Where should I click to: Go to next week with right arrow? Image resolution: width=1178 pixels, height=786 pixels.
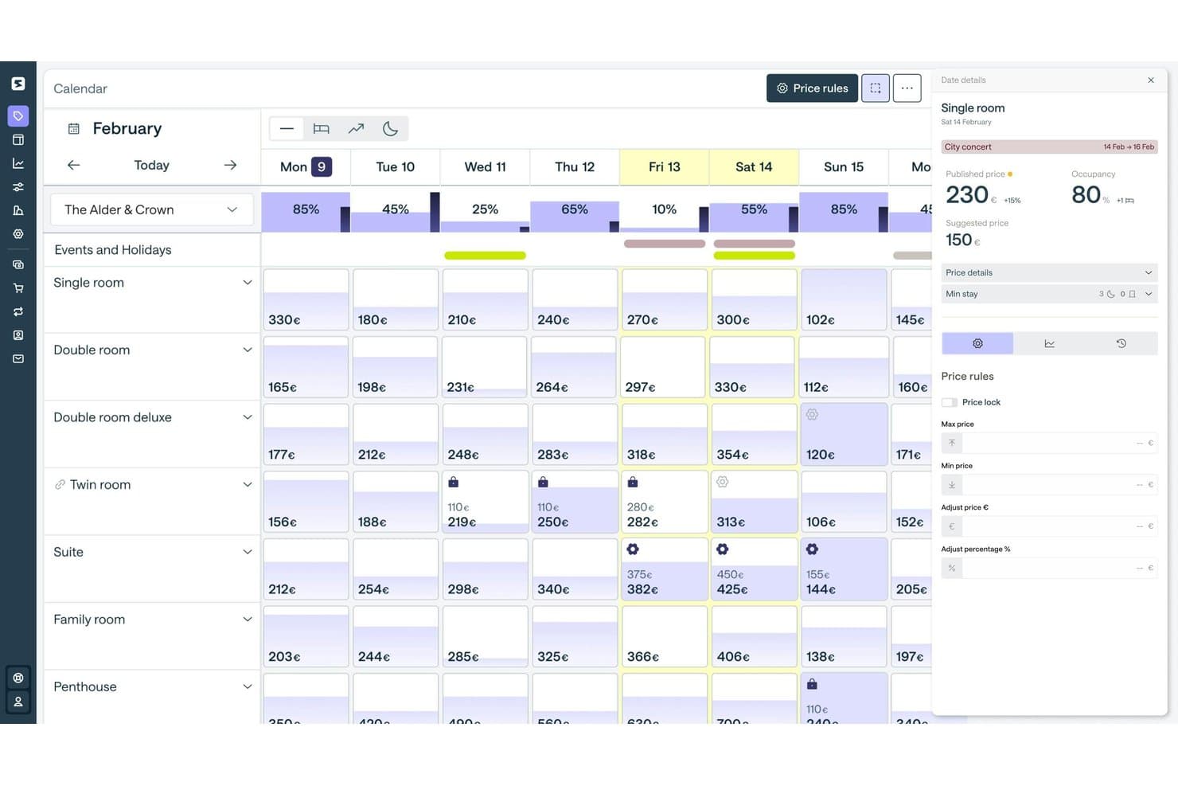[x=230, y=165]
